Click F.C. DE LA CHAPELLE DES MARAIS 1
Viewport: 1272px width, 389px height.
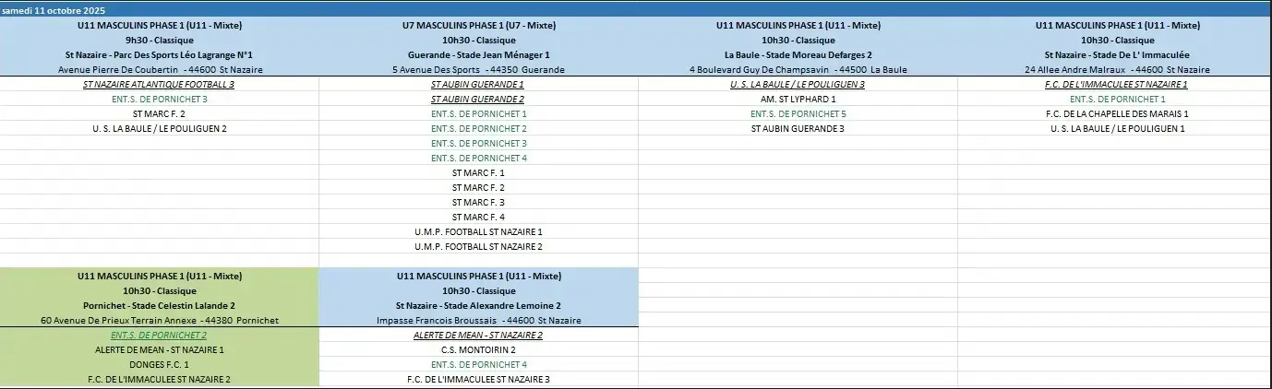[x=1117, y=114]
